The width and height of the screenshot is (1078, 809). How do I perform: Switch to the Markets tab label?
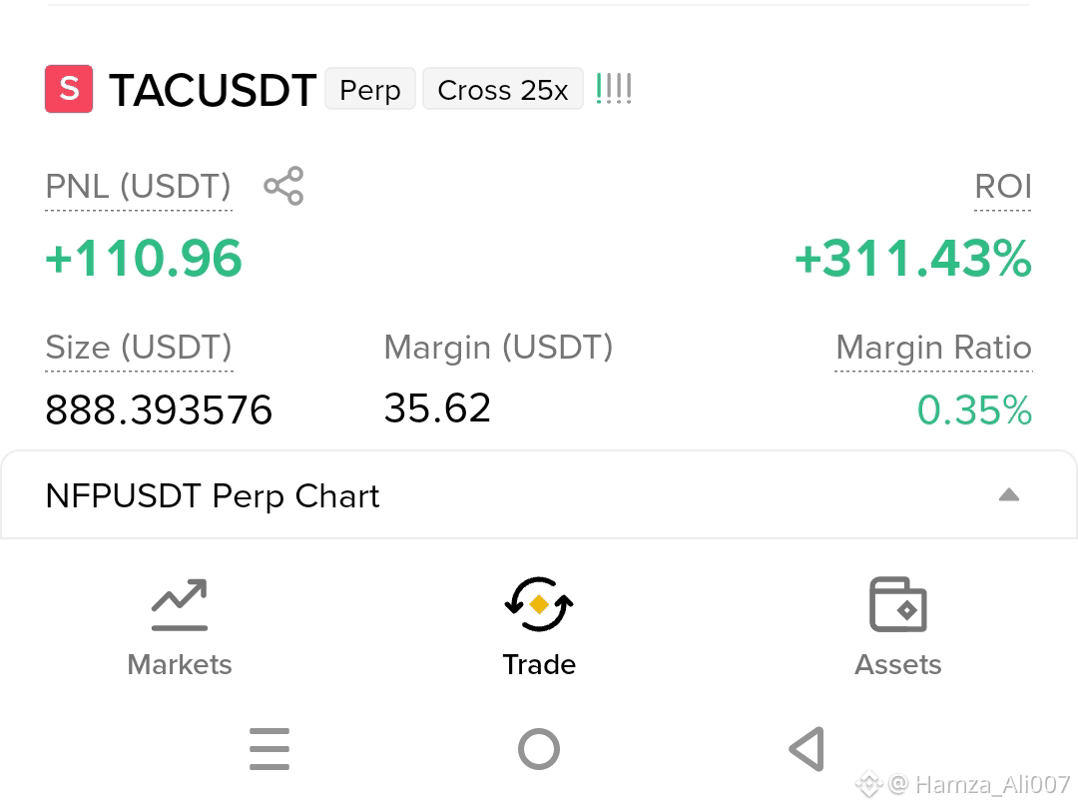point(180,664)
